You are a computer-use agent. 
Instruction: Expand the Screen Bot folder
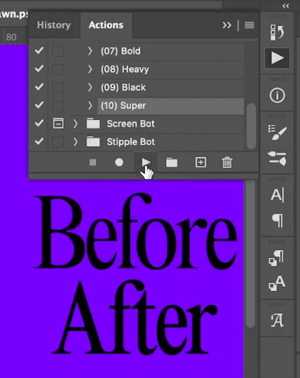pos(75,123)
